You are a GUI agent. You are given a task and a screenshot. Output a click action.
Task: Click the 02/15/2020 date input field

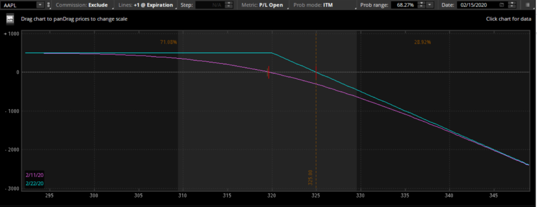click(477, 5)
